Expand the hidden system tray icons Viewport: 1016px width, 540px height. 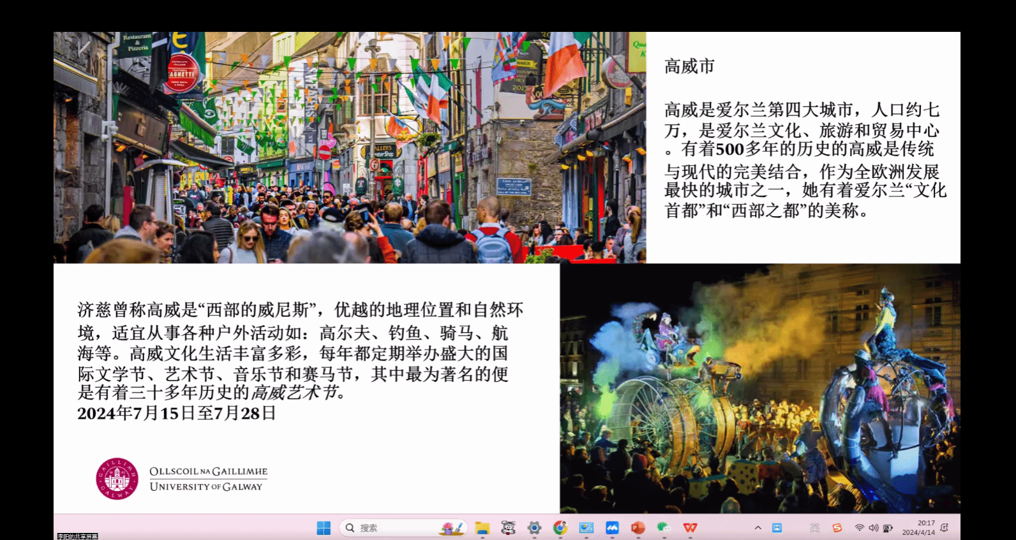[758, 528]
